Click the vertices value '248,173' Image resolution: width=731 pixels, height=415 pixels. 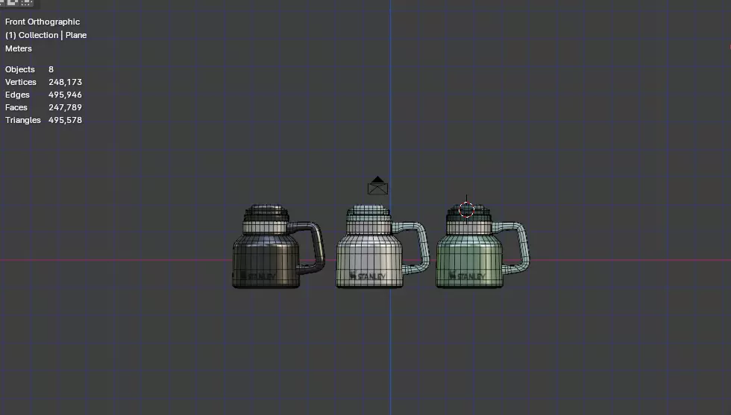(66, 82)
